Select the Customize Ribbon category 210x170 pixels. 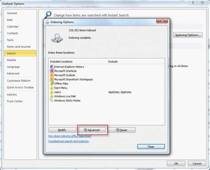pyautogui.click(x=19, y=81)
